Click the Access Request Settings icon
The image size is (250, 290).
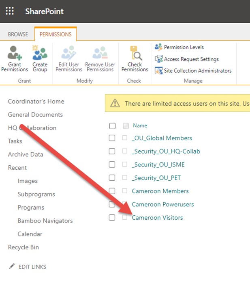158,59
